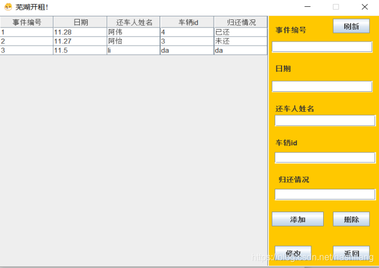This screenshot has width=379, height=268.
Task: Select event number 1 cell
Action: (27, 32)
